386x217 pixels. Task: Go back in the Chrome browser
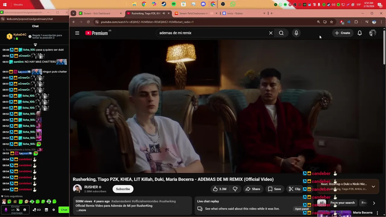coord(74,22)
